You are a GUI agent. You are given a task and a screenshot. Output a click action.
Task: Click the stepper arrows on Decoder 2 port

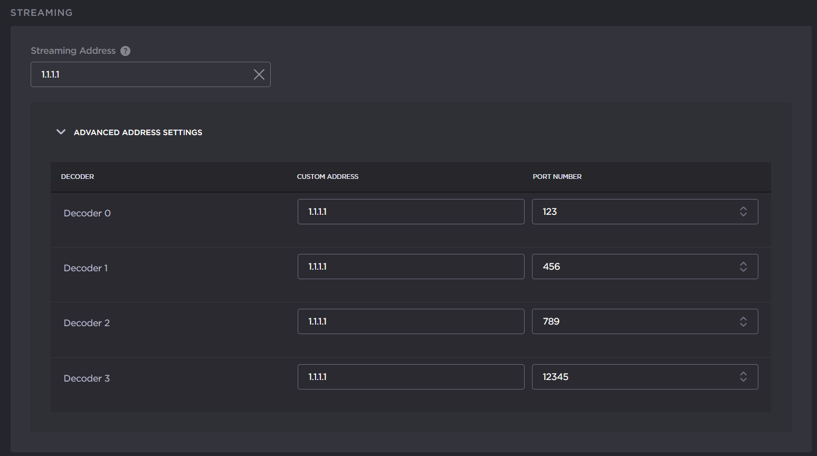pyautogui.click(x=743, y=321)
